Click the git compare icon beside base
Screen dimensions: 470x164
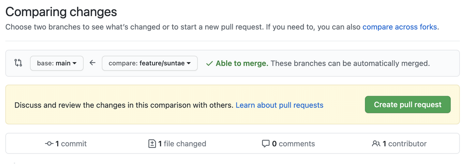(18, 63)
